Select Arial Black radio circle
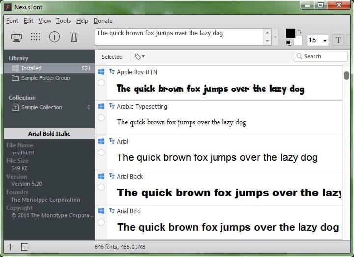354x257 pixels. (x=101, y=187)
